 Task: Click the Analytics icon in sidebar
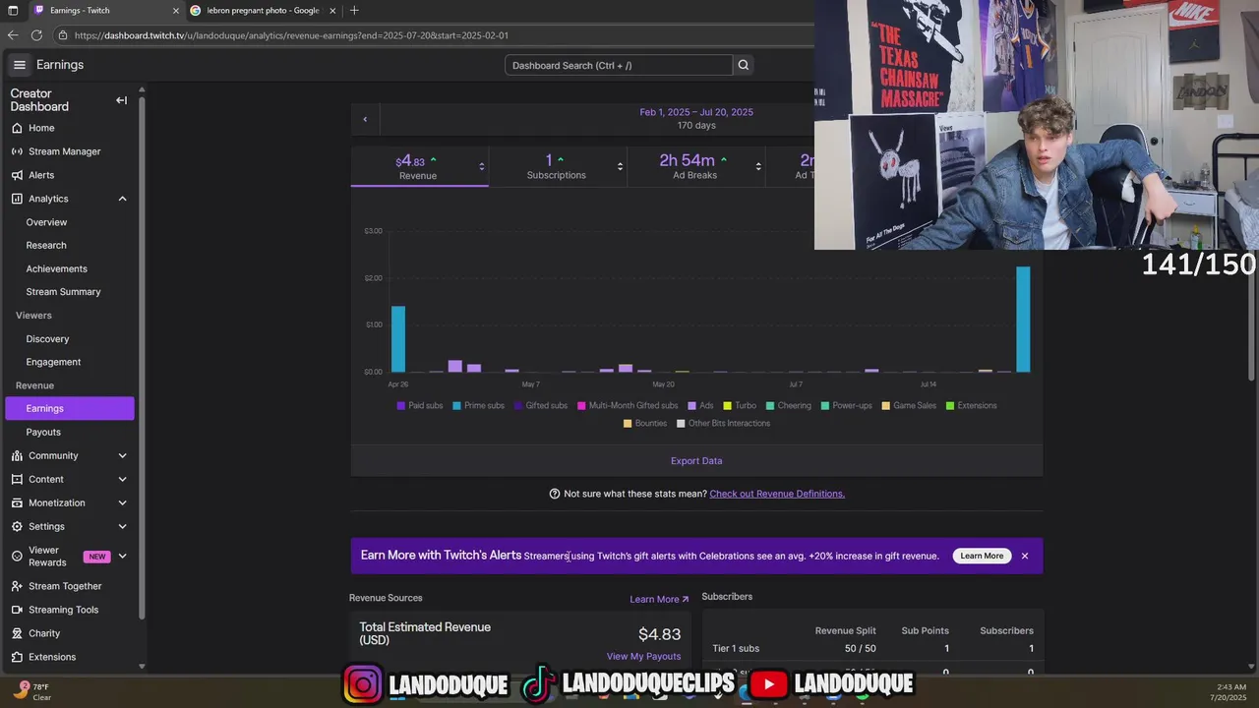point(17,199)
